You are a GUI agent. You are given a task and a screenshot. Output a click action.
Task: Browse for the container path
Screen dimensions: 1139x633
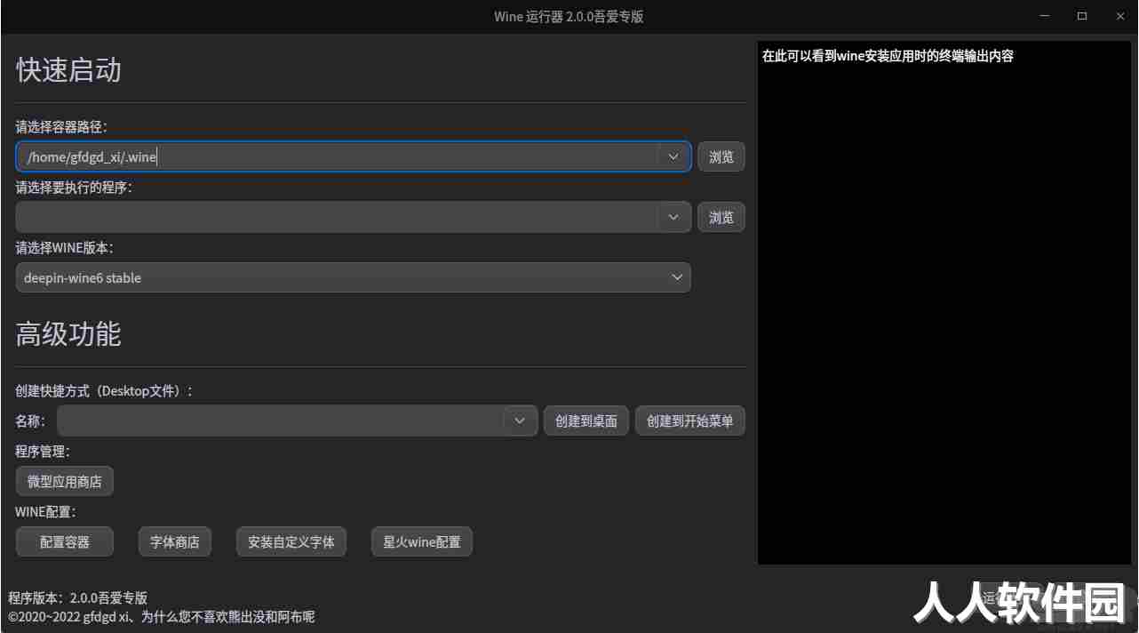(721, 157)
